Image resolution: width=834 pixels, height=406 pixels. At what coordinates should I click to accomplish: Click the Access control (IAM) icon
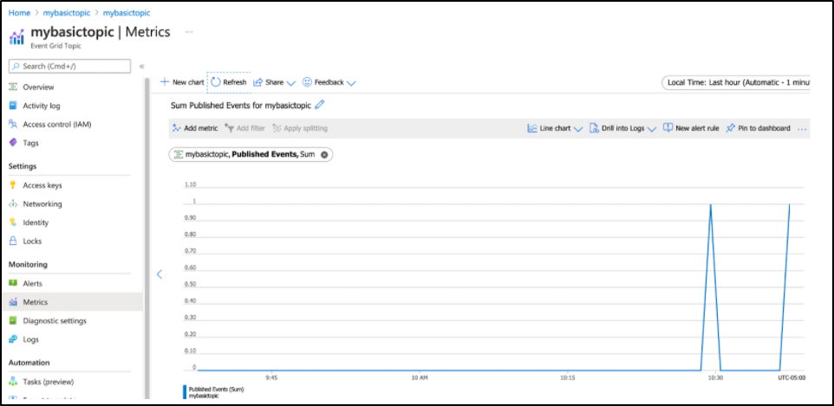coord(13,125)
